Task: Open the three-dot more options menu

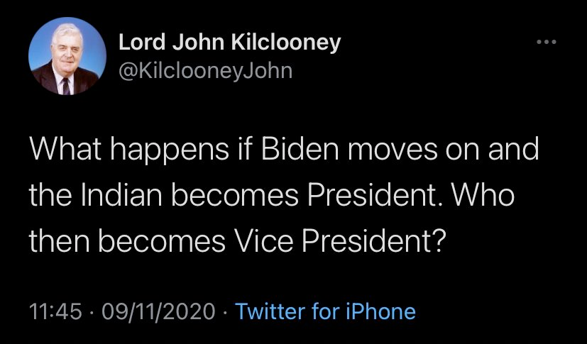Action: (x=547, y=43)
